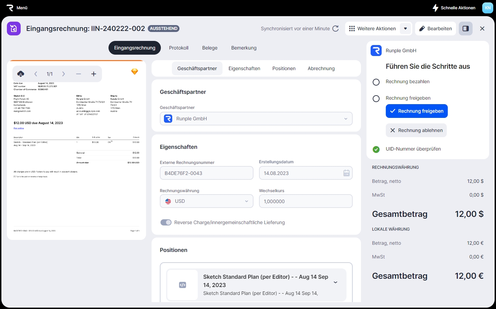The width and height of the screenshot is (496, 309).
Task: Click the blue Rechnung freigeben button
Action: [416, 111]
